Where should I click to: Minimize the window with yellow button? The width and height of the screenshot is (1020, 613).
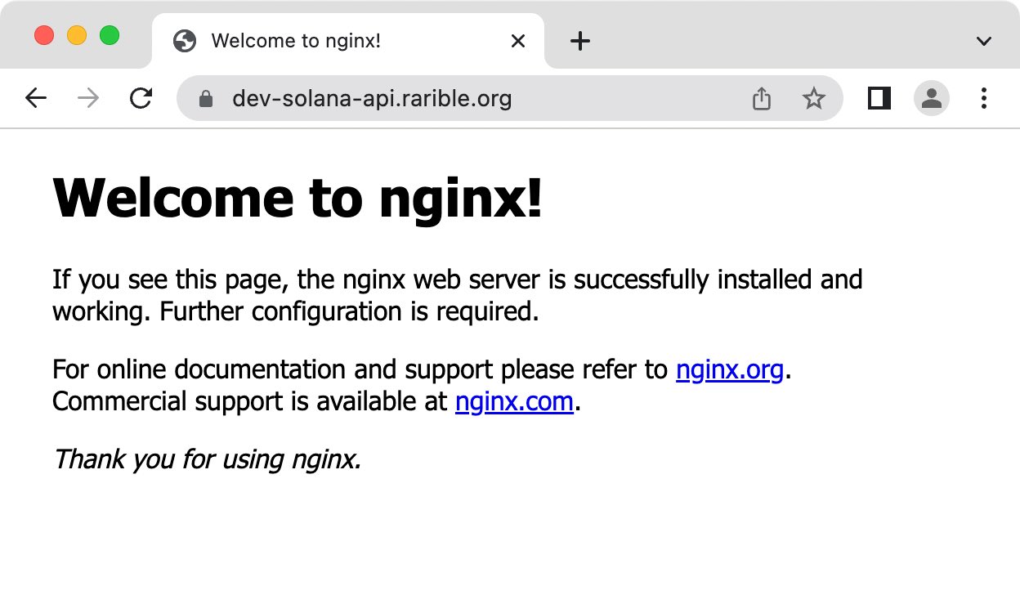click(x=77, y=36)
